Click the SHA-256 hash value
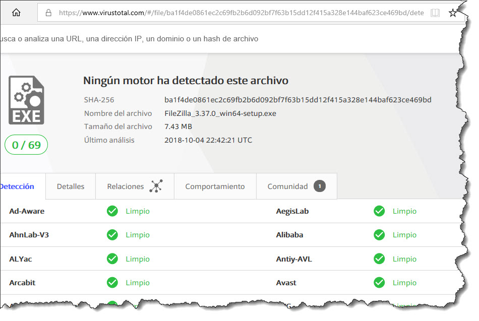 (x=298, y=100)
